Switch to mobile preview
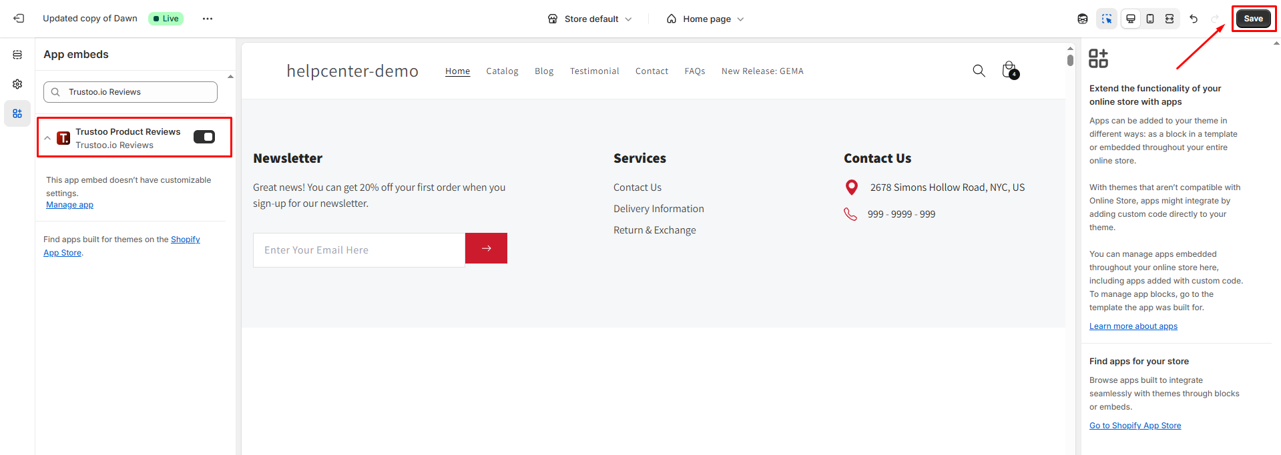The height and width of the screenshot is (455, 1281). click(1149, 19)
